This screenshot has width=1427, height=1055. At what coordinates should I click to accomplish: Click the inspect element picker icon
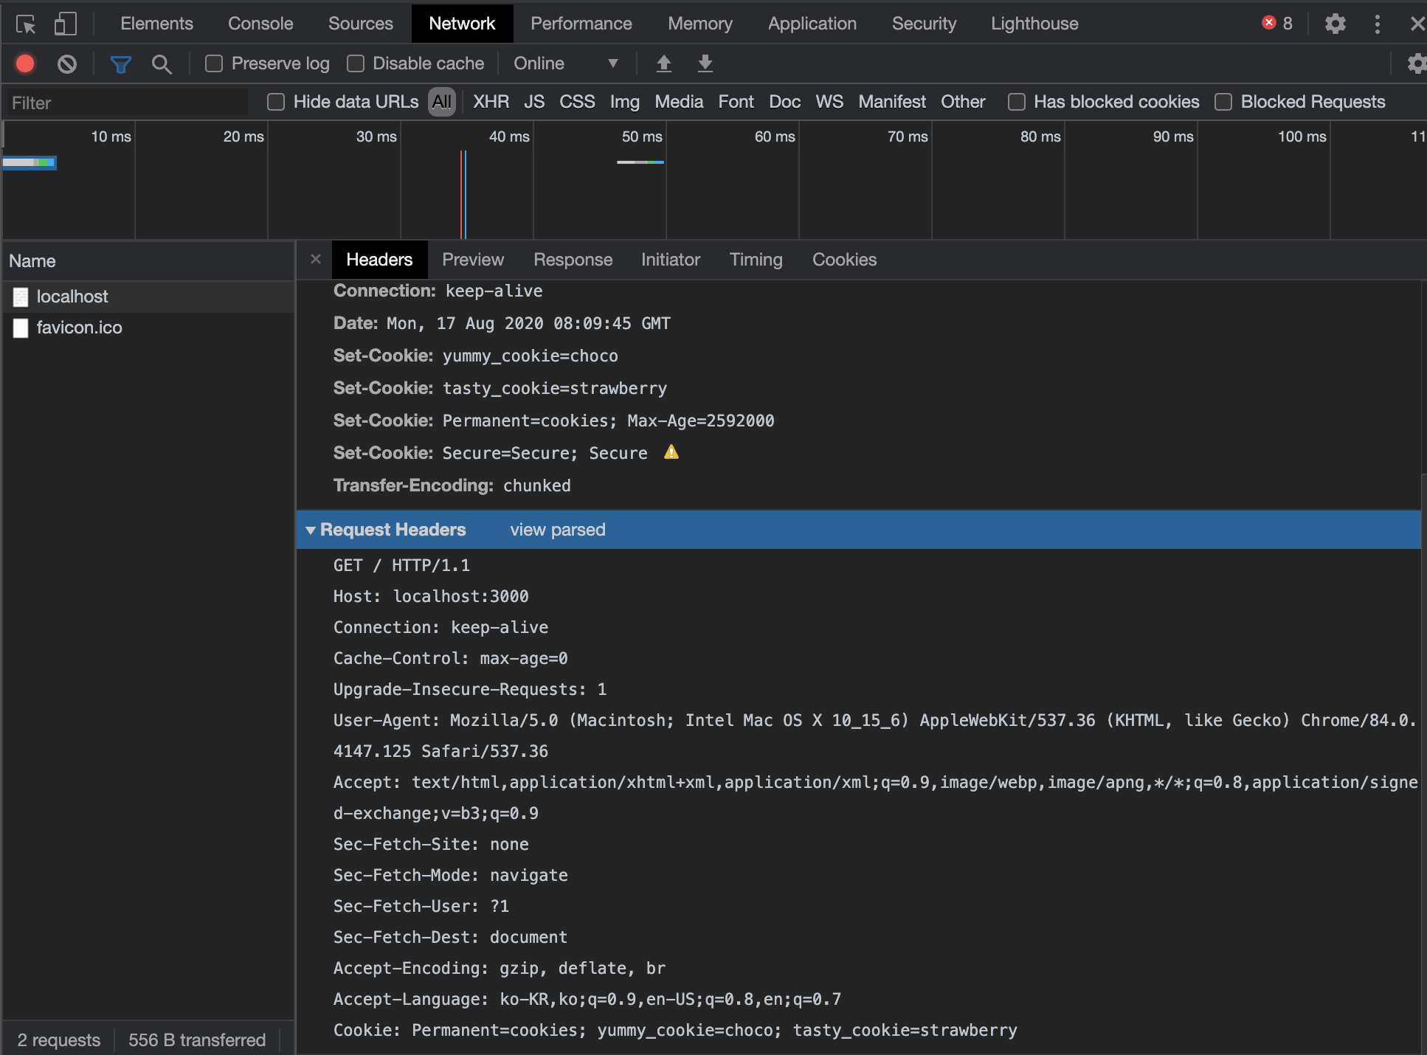click(26, 24)
